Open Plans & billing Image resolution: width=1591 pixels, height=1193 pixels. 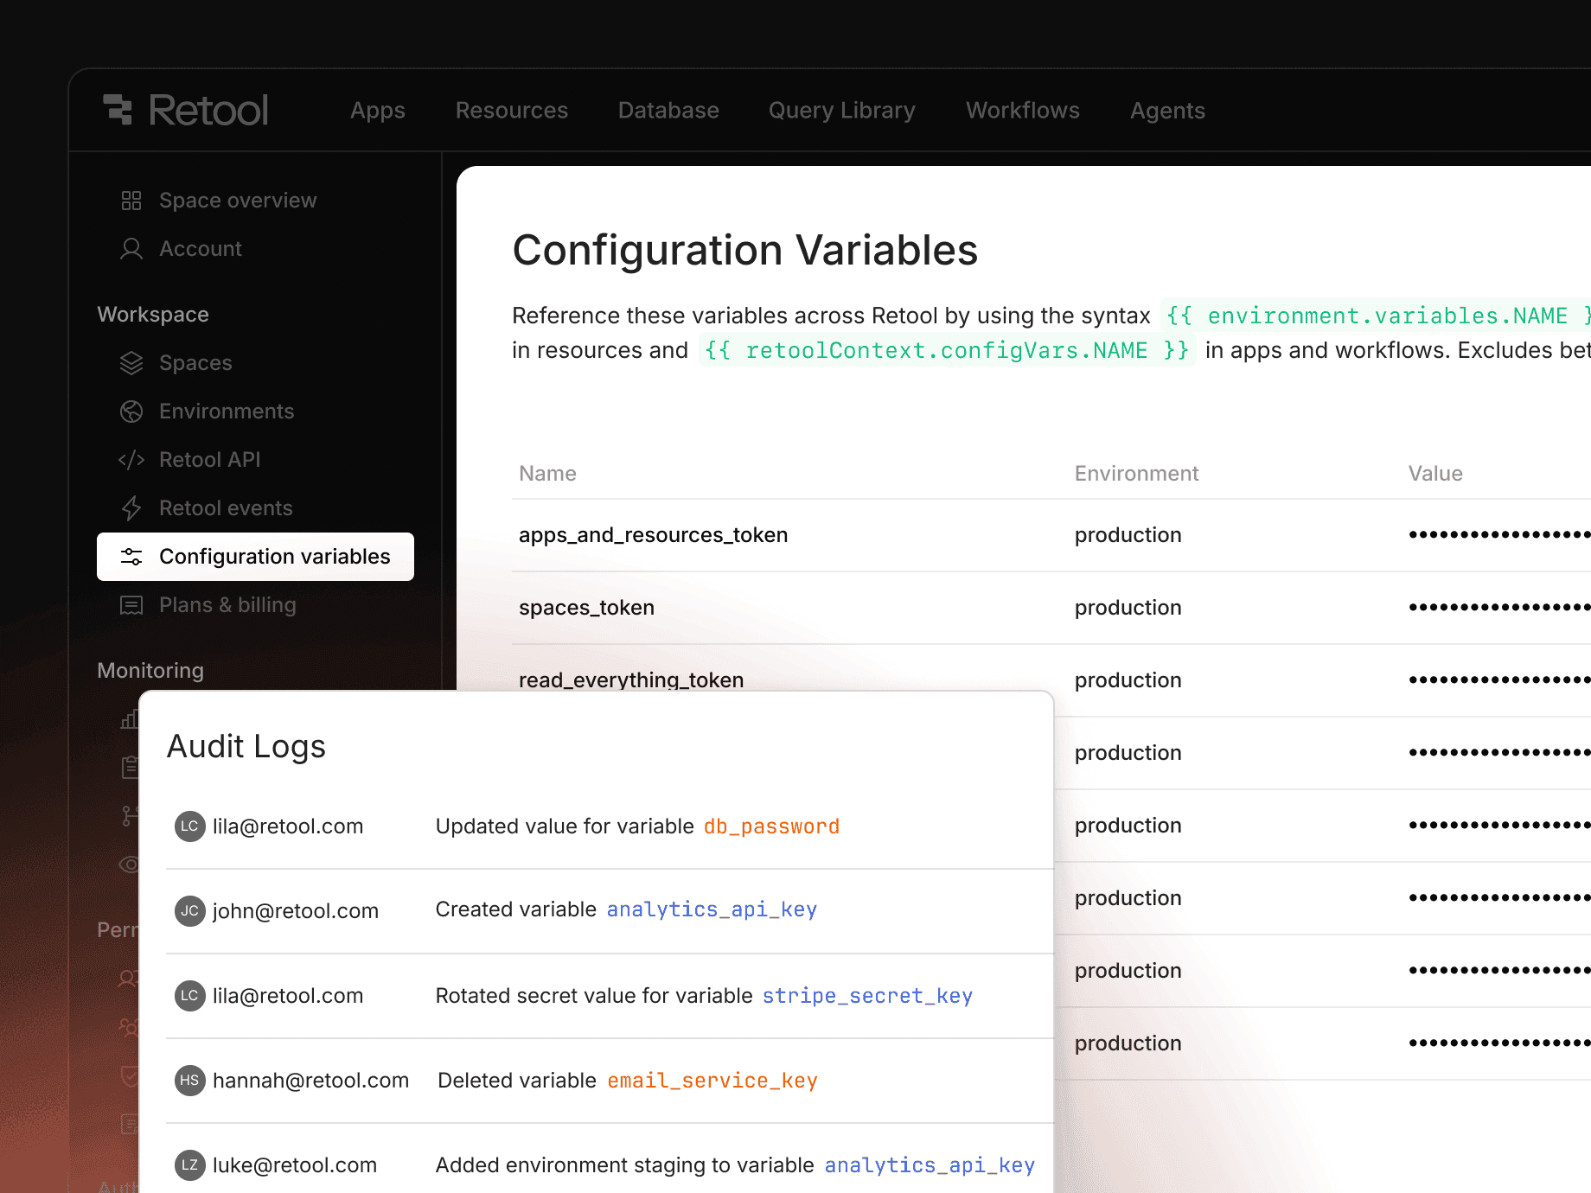coord(227,605)
